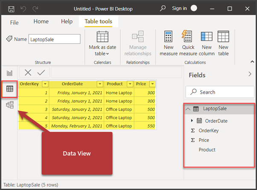Viewport: 257px width, 190px height.
Task: Switch to Model view icon
Action: [x=10, y=105]
